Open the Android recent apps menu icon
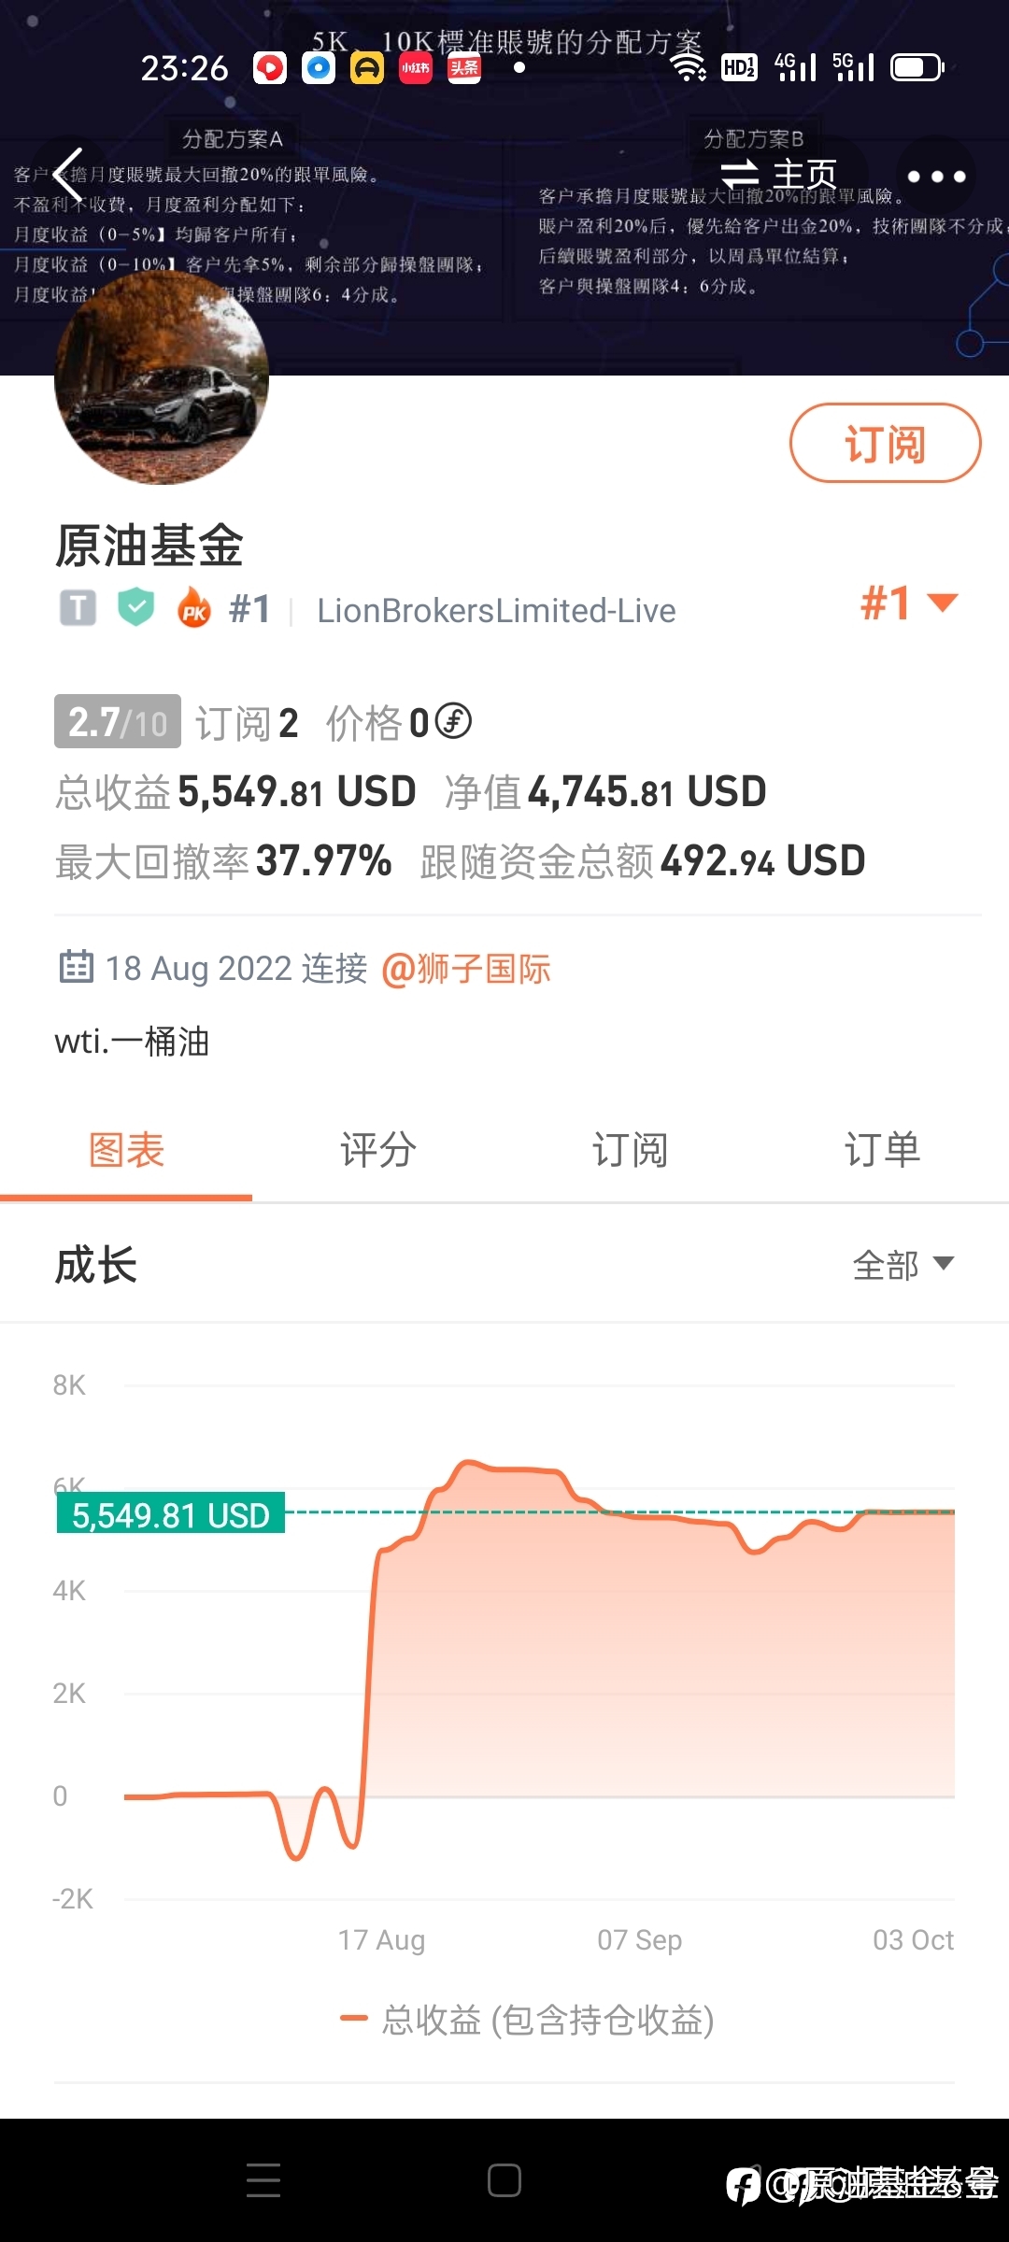Image resolution: width=1009 pixels, height=2242 pixels. (x=263, y=2179)
